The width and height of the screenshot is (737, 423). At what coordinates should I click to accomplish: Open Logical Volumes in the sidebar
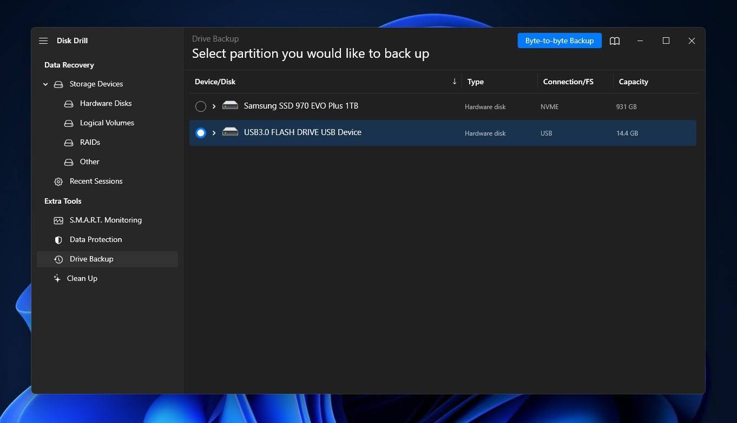tap(107, 123)
